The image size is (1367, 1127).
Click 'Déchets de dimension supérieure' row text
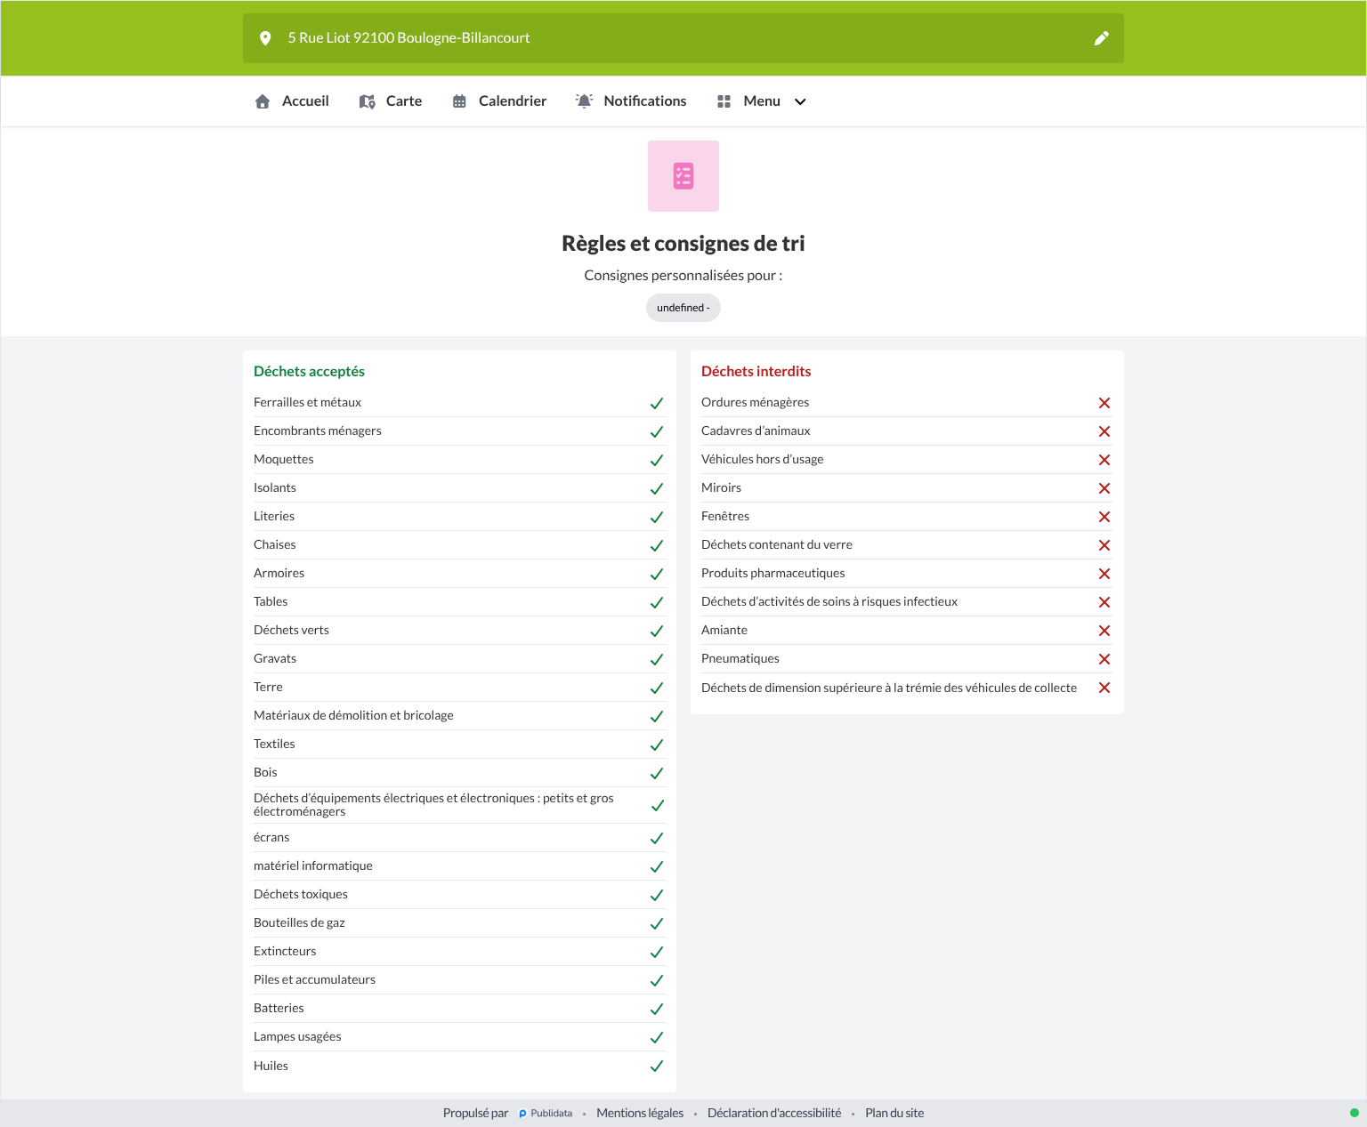pyautogui.click(x=889, y=688)
